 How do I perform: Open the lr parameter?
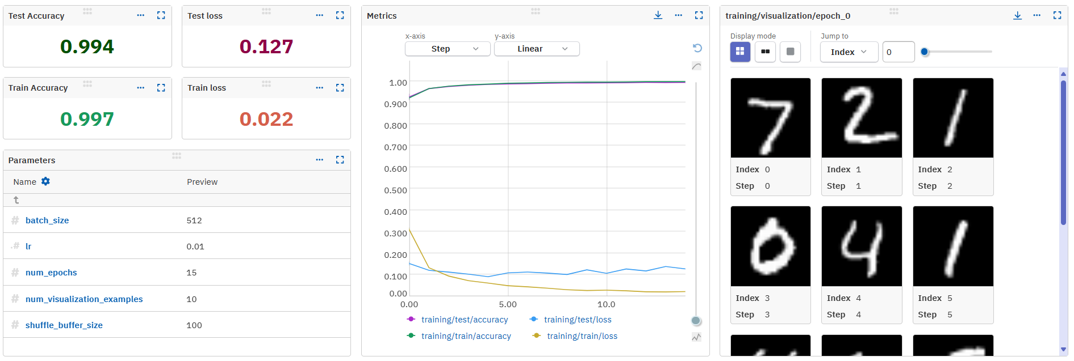click(28, 247)
